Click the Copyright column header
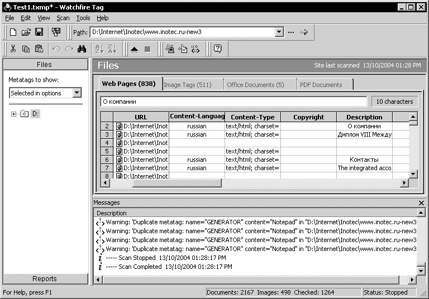This screenshot has width=429, height=299. coord(308,117)
